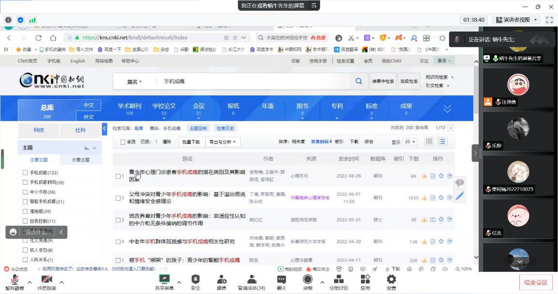Check the 全选 select-all checkbox
The image size is (558, 294).
coord(122,142)
